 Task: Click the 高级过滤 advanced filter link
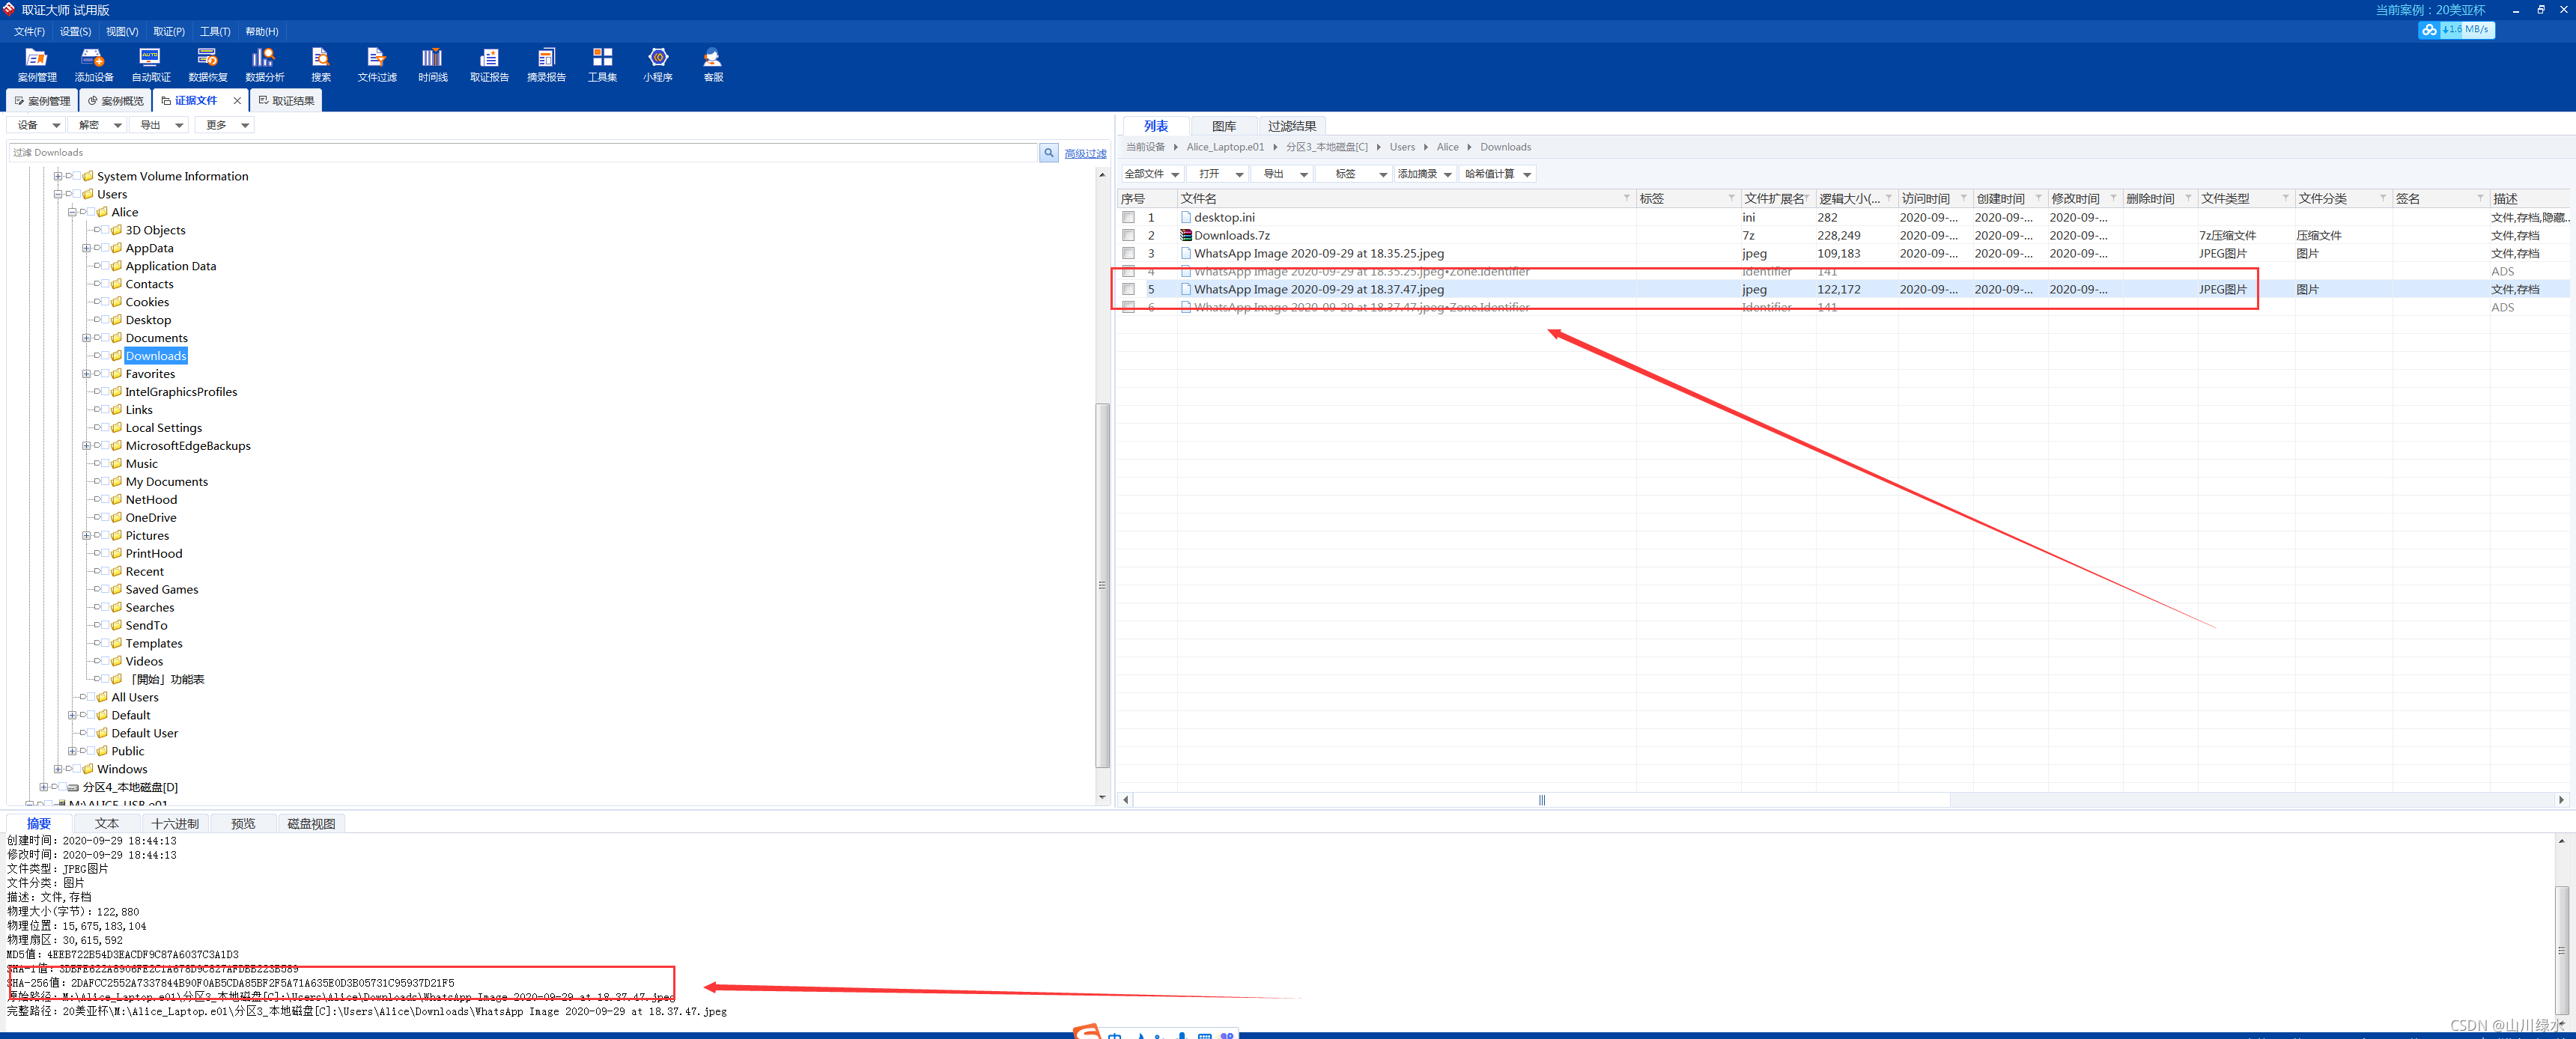click(x=1085, y=154)
